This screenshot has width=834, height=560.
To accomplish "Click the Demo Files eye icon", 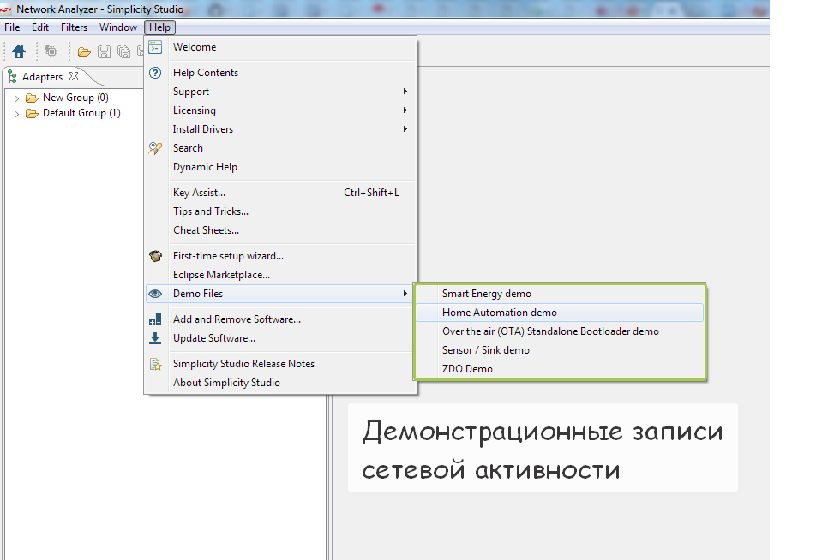I will point(155,294).
